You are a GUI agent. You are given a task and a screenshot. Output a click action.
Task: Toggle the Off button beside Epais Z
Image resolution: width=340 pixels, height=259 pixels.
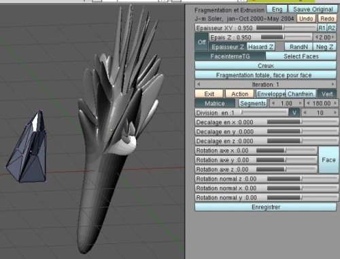[x=201, y=42]
